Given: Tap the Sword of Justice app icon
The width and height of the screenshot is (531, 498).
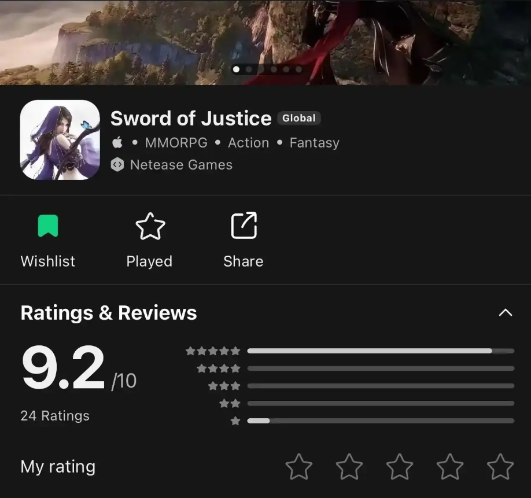Looking at the screenshot, I should [60, 140].
